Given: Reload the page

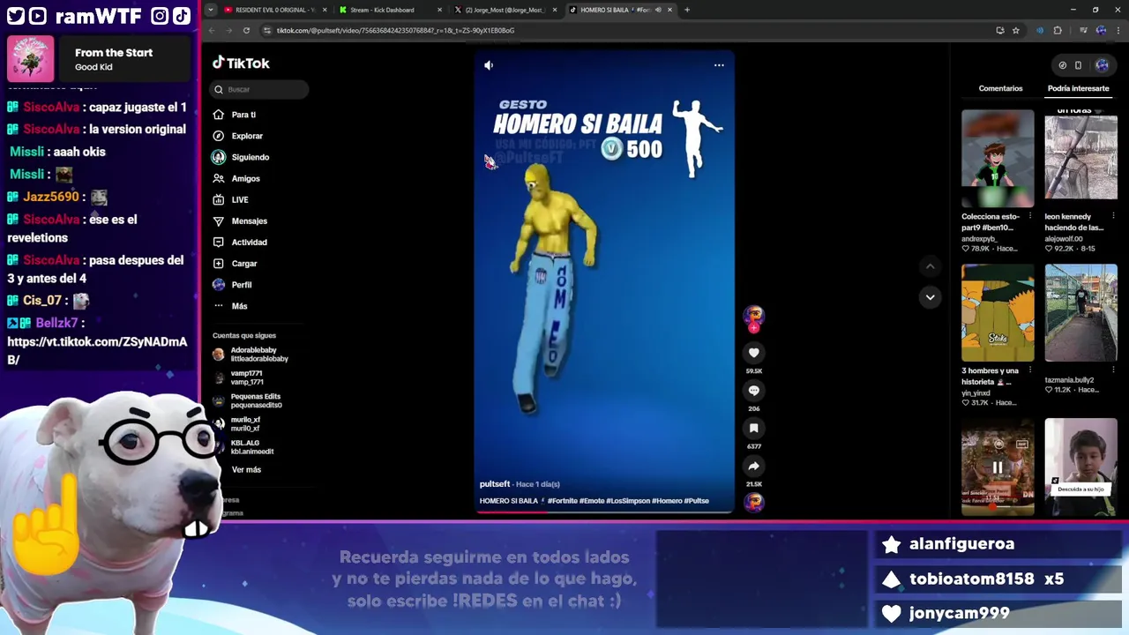Looking at the screenshot, I should point(246,30).
